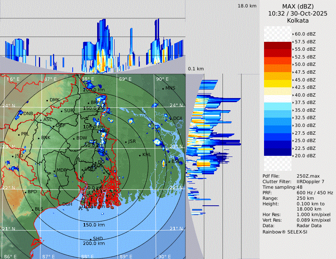The height and width of the screenshot is (259, 336).
Task: Click the darkest navy swatch above 20.0 dBZ
Action: pyautogui.click(x=278, y=152)
